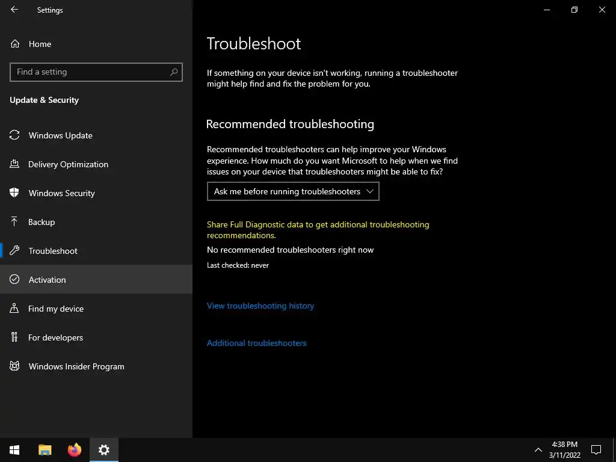Go to Windows Insider Program page
This screenshot has height=462, width=616.
click(96, 366)
